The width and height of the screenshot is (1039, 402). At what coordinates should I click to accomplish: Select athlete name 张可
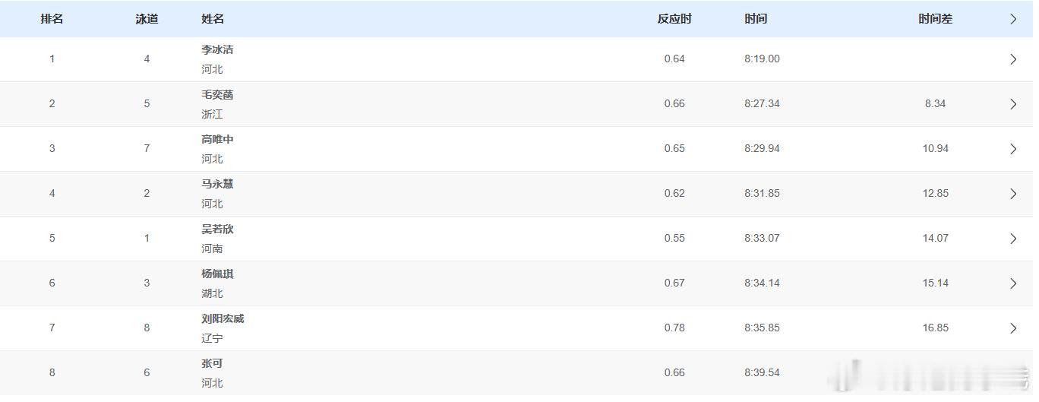(212, 363)
